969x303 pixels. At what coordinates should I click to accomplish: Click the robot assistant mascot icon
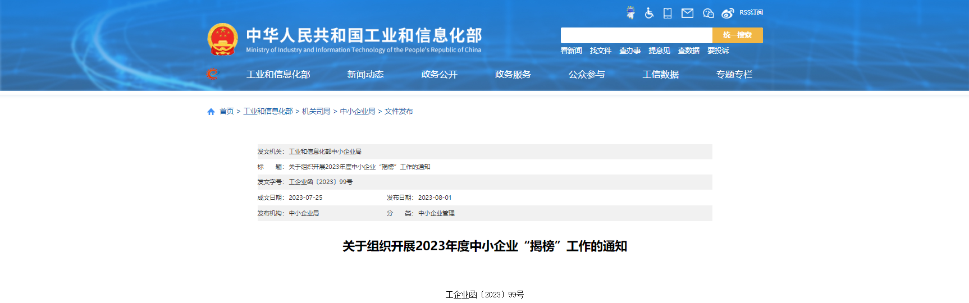(x=630, y=13)
